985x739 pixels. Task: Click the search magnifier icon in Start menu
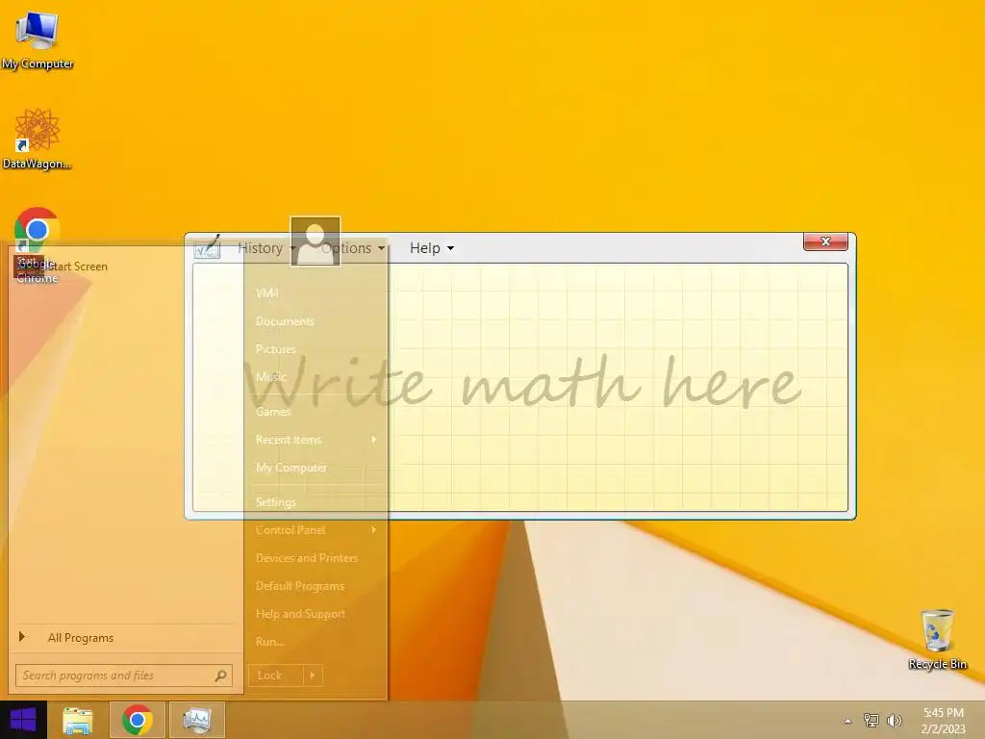pyautogui.click(x=220, y=675)
